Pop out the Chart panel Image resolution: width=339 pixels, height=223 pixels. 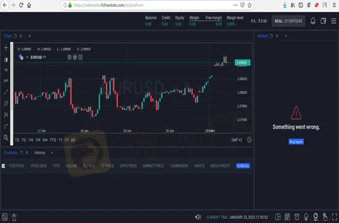[15, 36]
